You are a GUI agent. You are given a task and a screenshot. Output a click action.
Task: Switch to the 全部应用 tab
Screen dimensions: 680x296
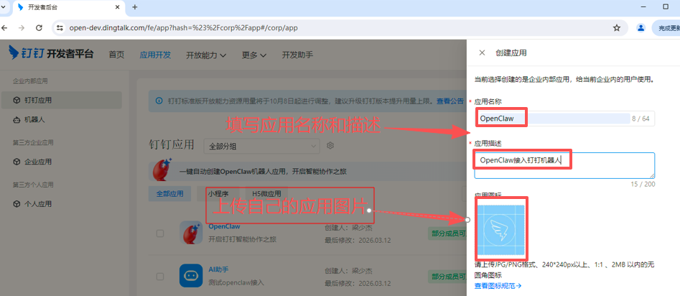point(170,194)
